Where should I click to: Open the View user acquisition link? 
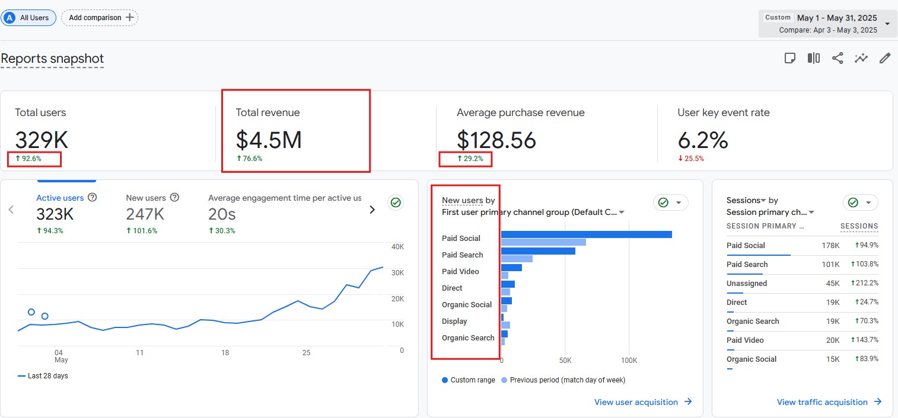tap(644, 402)
